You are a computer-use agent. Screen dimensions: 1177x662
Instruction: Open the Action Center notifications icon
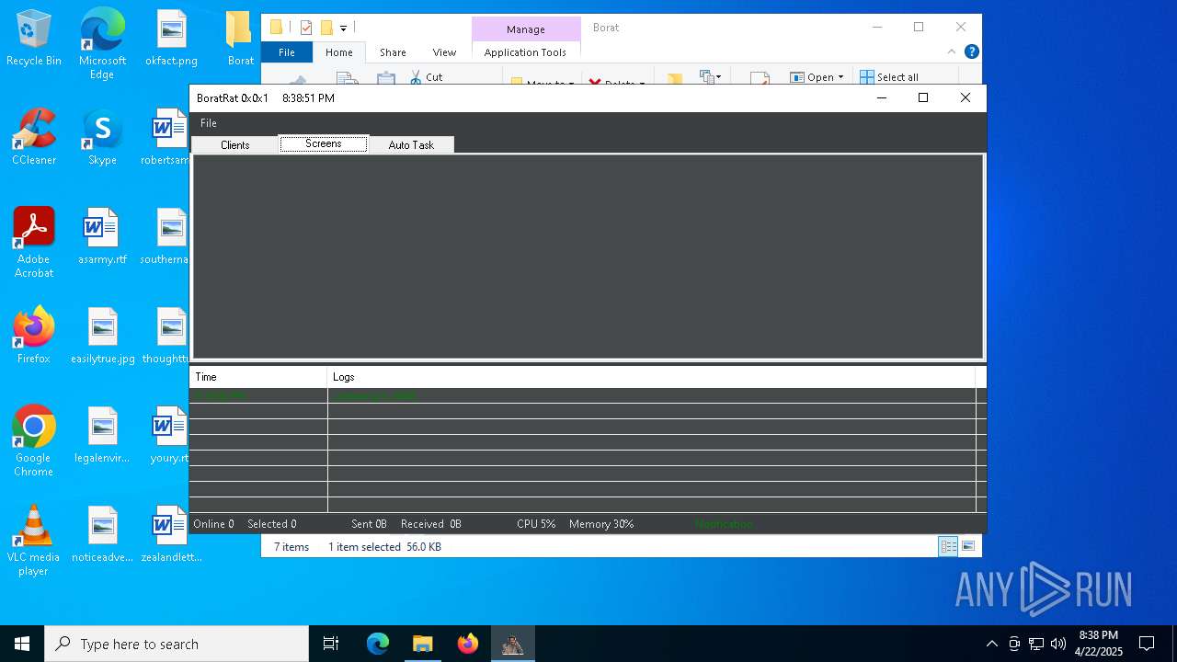tap(1147, 644)
